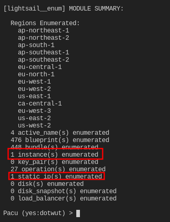
Task: Click the ap-south-1 region text
Action: (x=36, y=45)
